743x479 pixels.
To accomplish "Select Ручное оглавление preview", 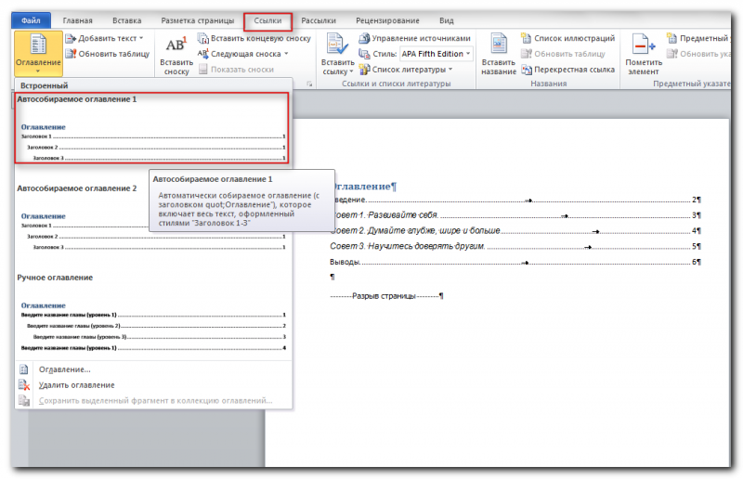I will coord(151,312).
